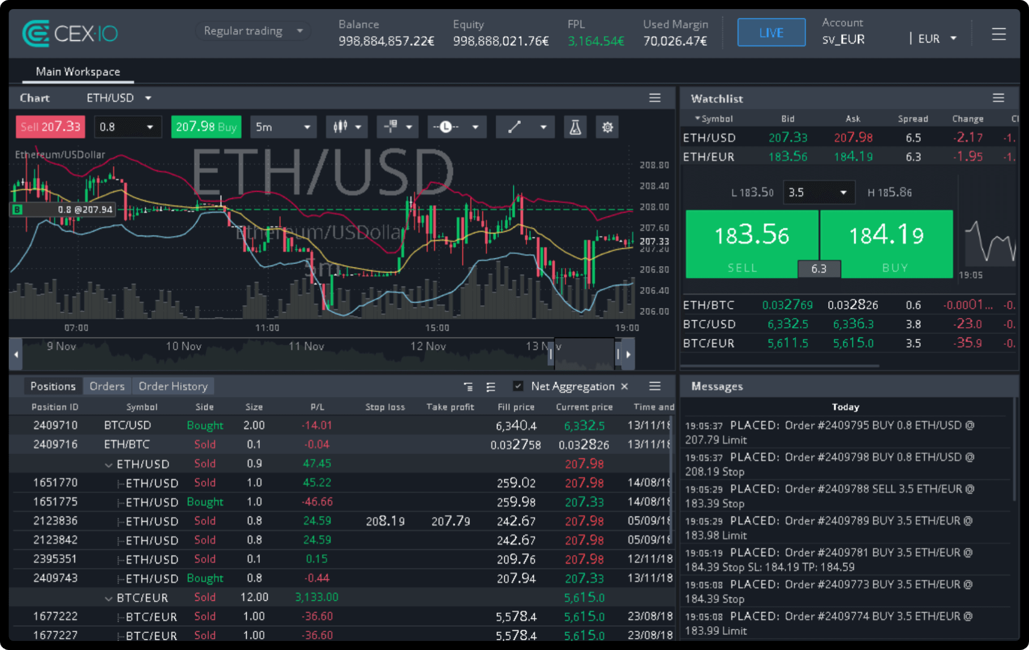The image size is (1029, 650).
Task: Switch to the Order History tab
Action: (173, 386)
